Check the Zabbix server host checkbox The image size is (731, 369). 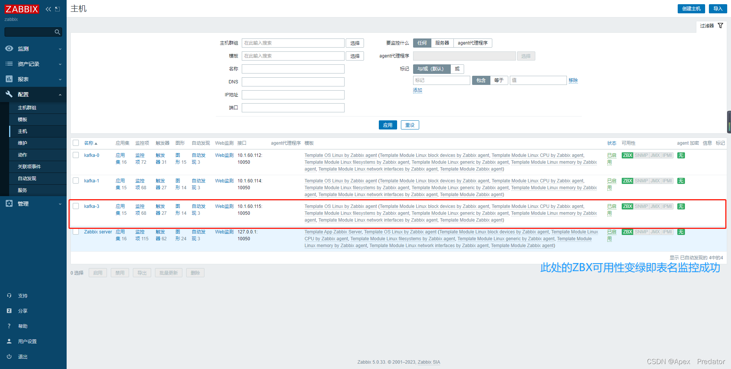pos(76,232)
